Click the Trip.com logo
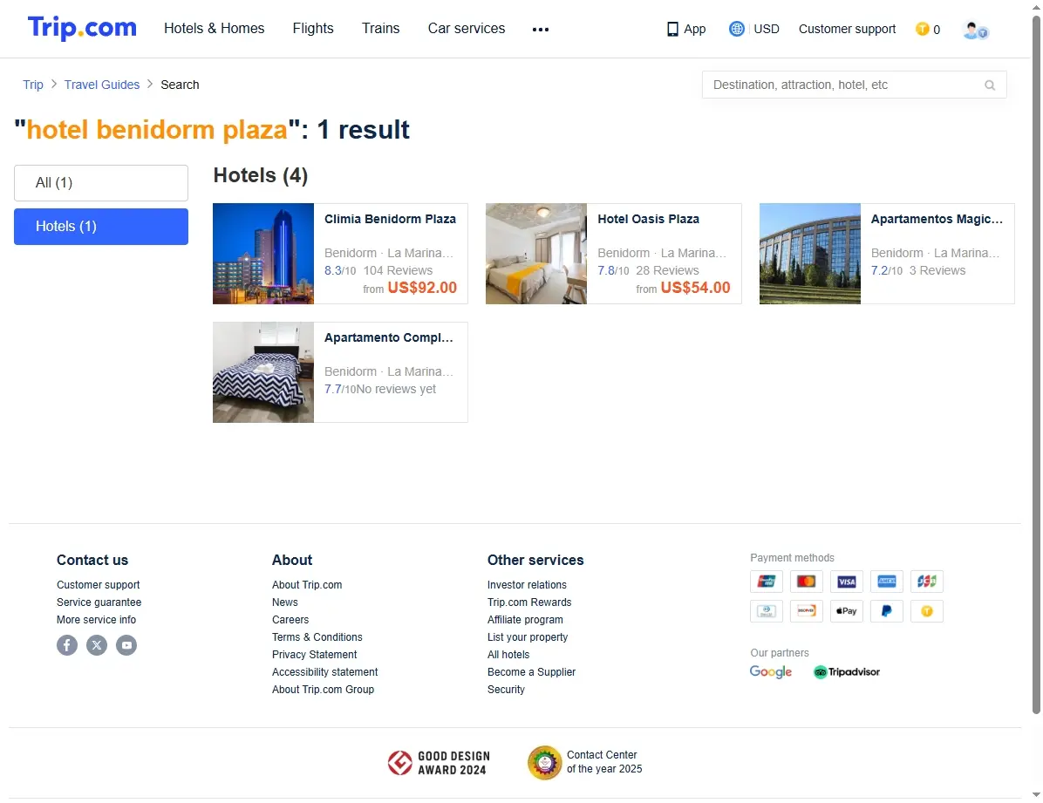The height and width of the screenshot is (803, 1043). 82,28
